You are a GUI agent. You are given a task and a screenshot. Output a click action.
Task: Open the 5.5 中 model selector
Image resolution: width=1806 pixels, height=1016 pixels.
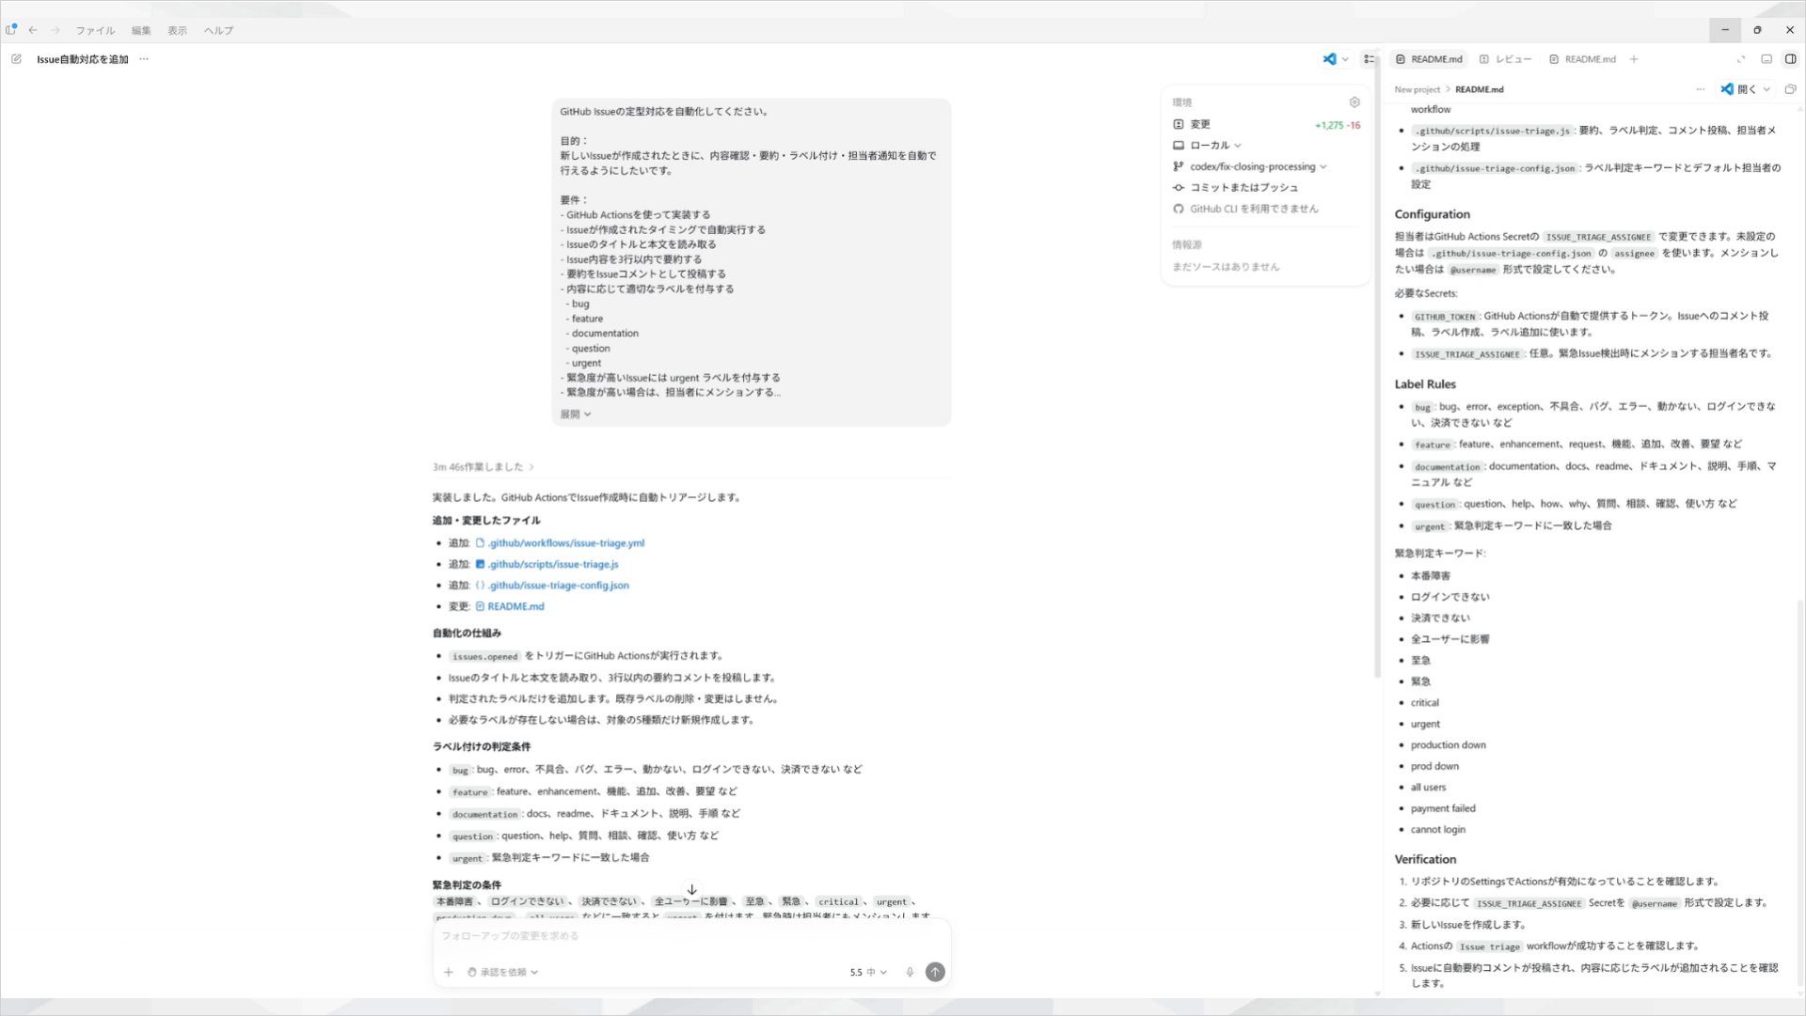pos(868,973)
